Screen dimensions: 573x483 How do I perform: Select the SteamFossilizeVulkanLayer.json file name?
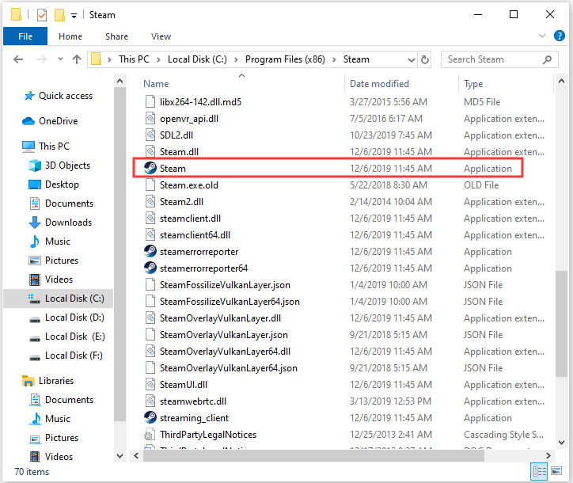pos(225,285)
